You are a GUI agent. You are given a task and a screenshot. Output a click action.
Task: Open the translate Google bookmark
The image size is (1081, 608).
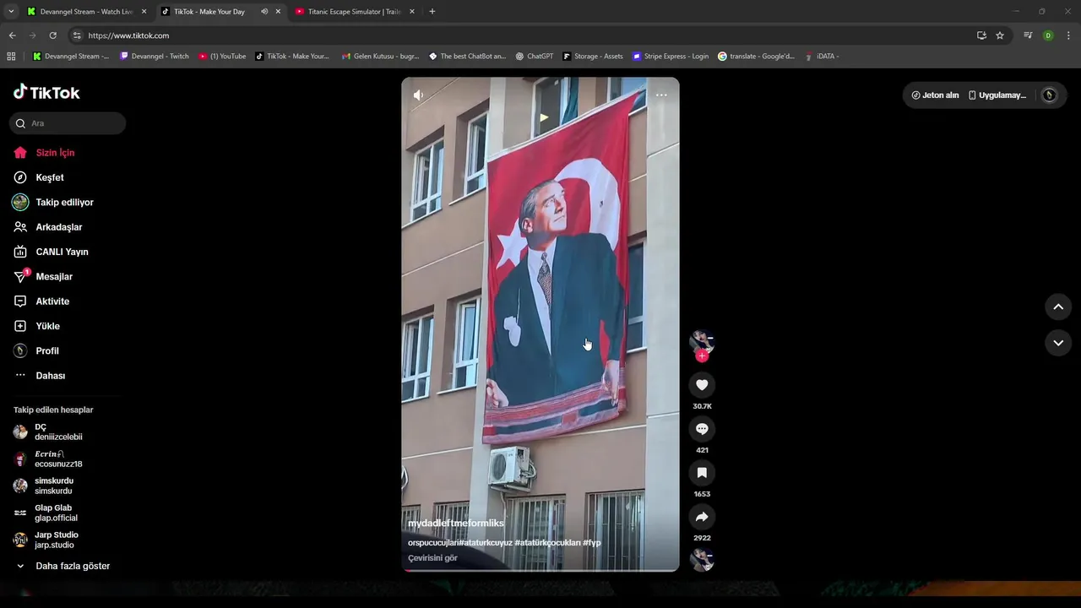pos(757,57)
